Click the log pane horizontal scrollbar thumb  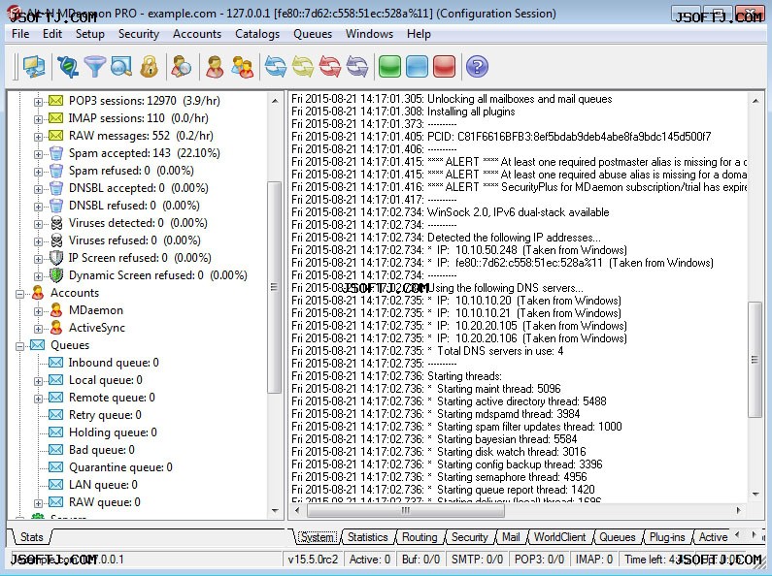point(406,511)
